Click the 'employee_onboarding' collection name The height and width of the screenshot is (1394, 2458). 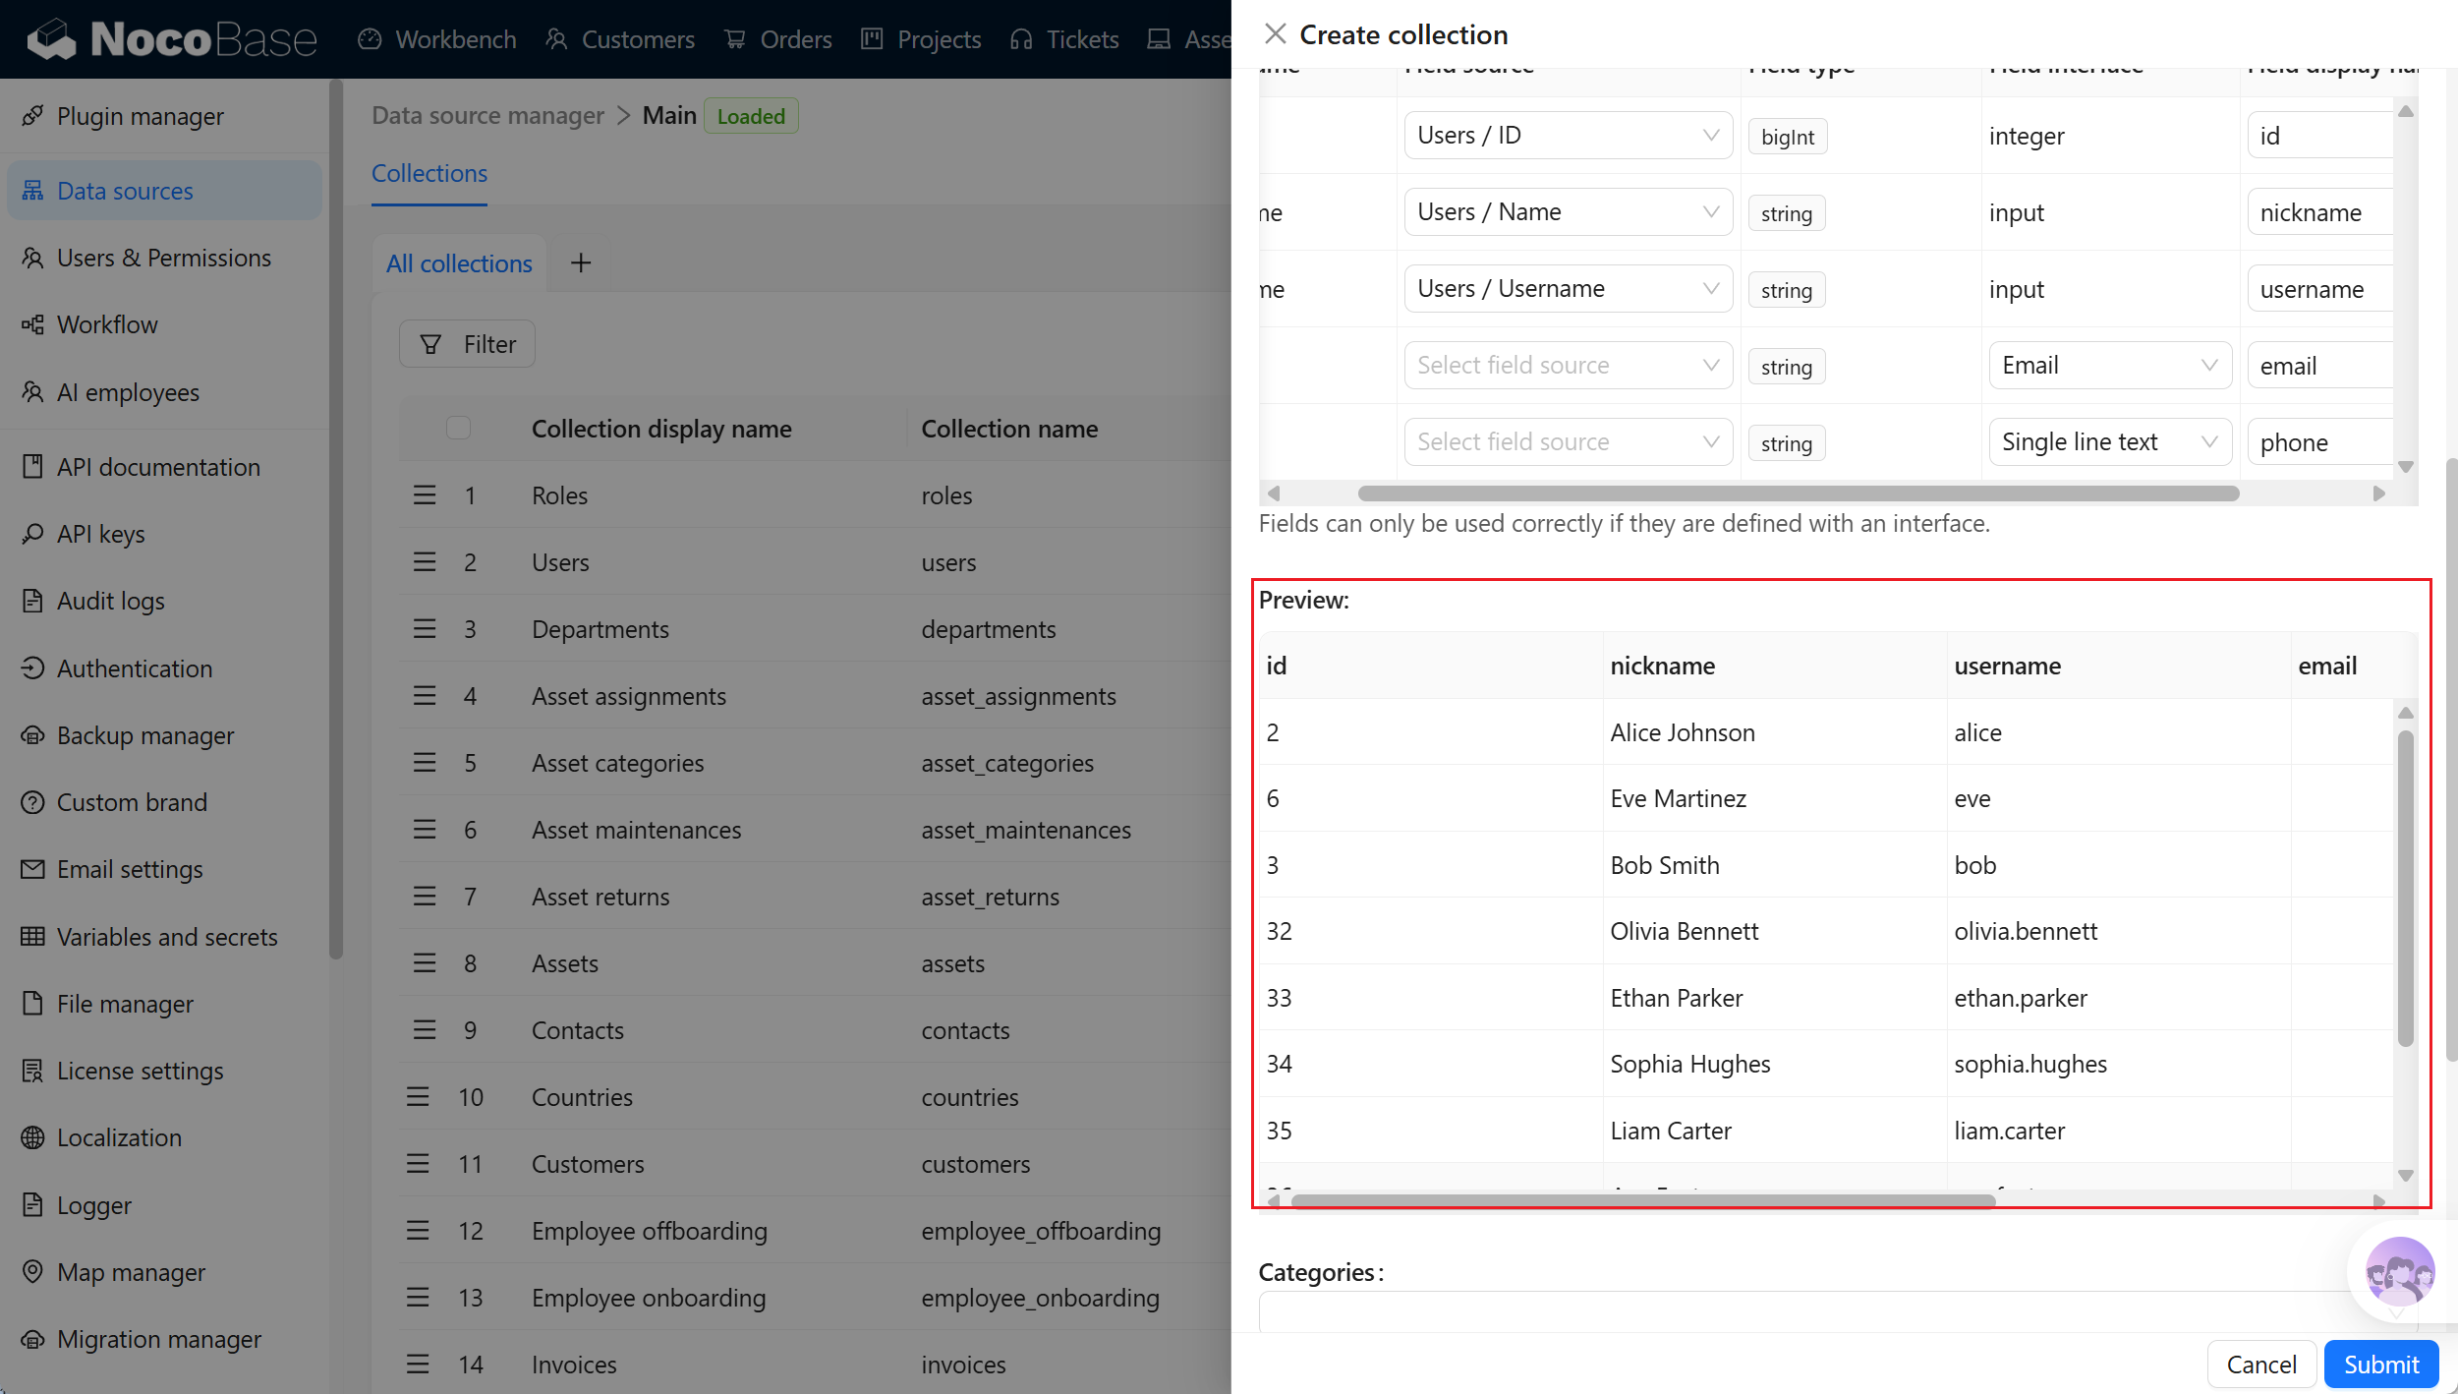1041,1298
